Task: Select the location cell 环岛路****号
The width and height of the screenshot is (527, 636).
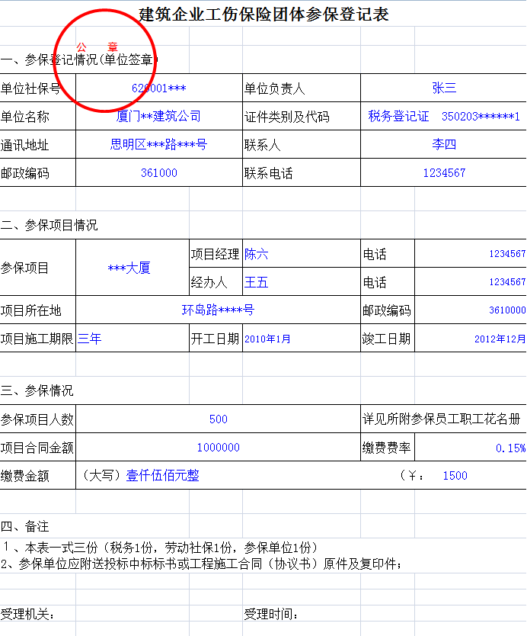Action: click(x=218, y=310)
